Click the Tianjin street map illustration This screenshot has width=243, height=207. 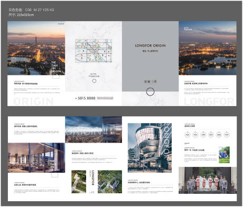[94, 51]
